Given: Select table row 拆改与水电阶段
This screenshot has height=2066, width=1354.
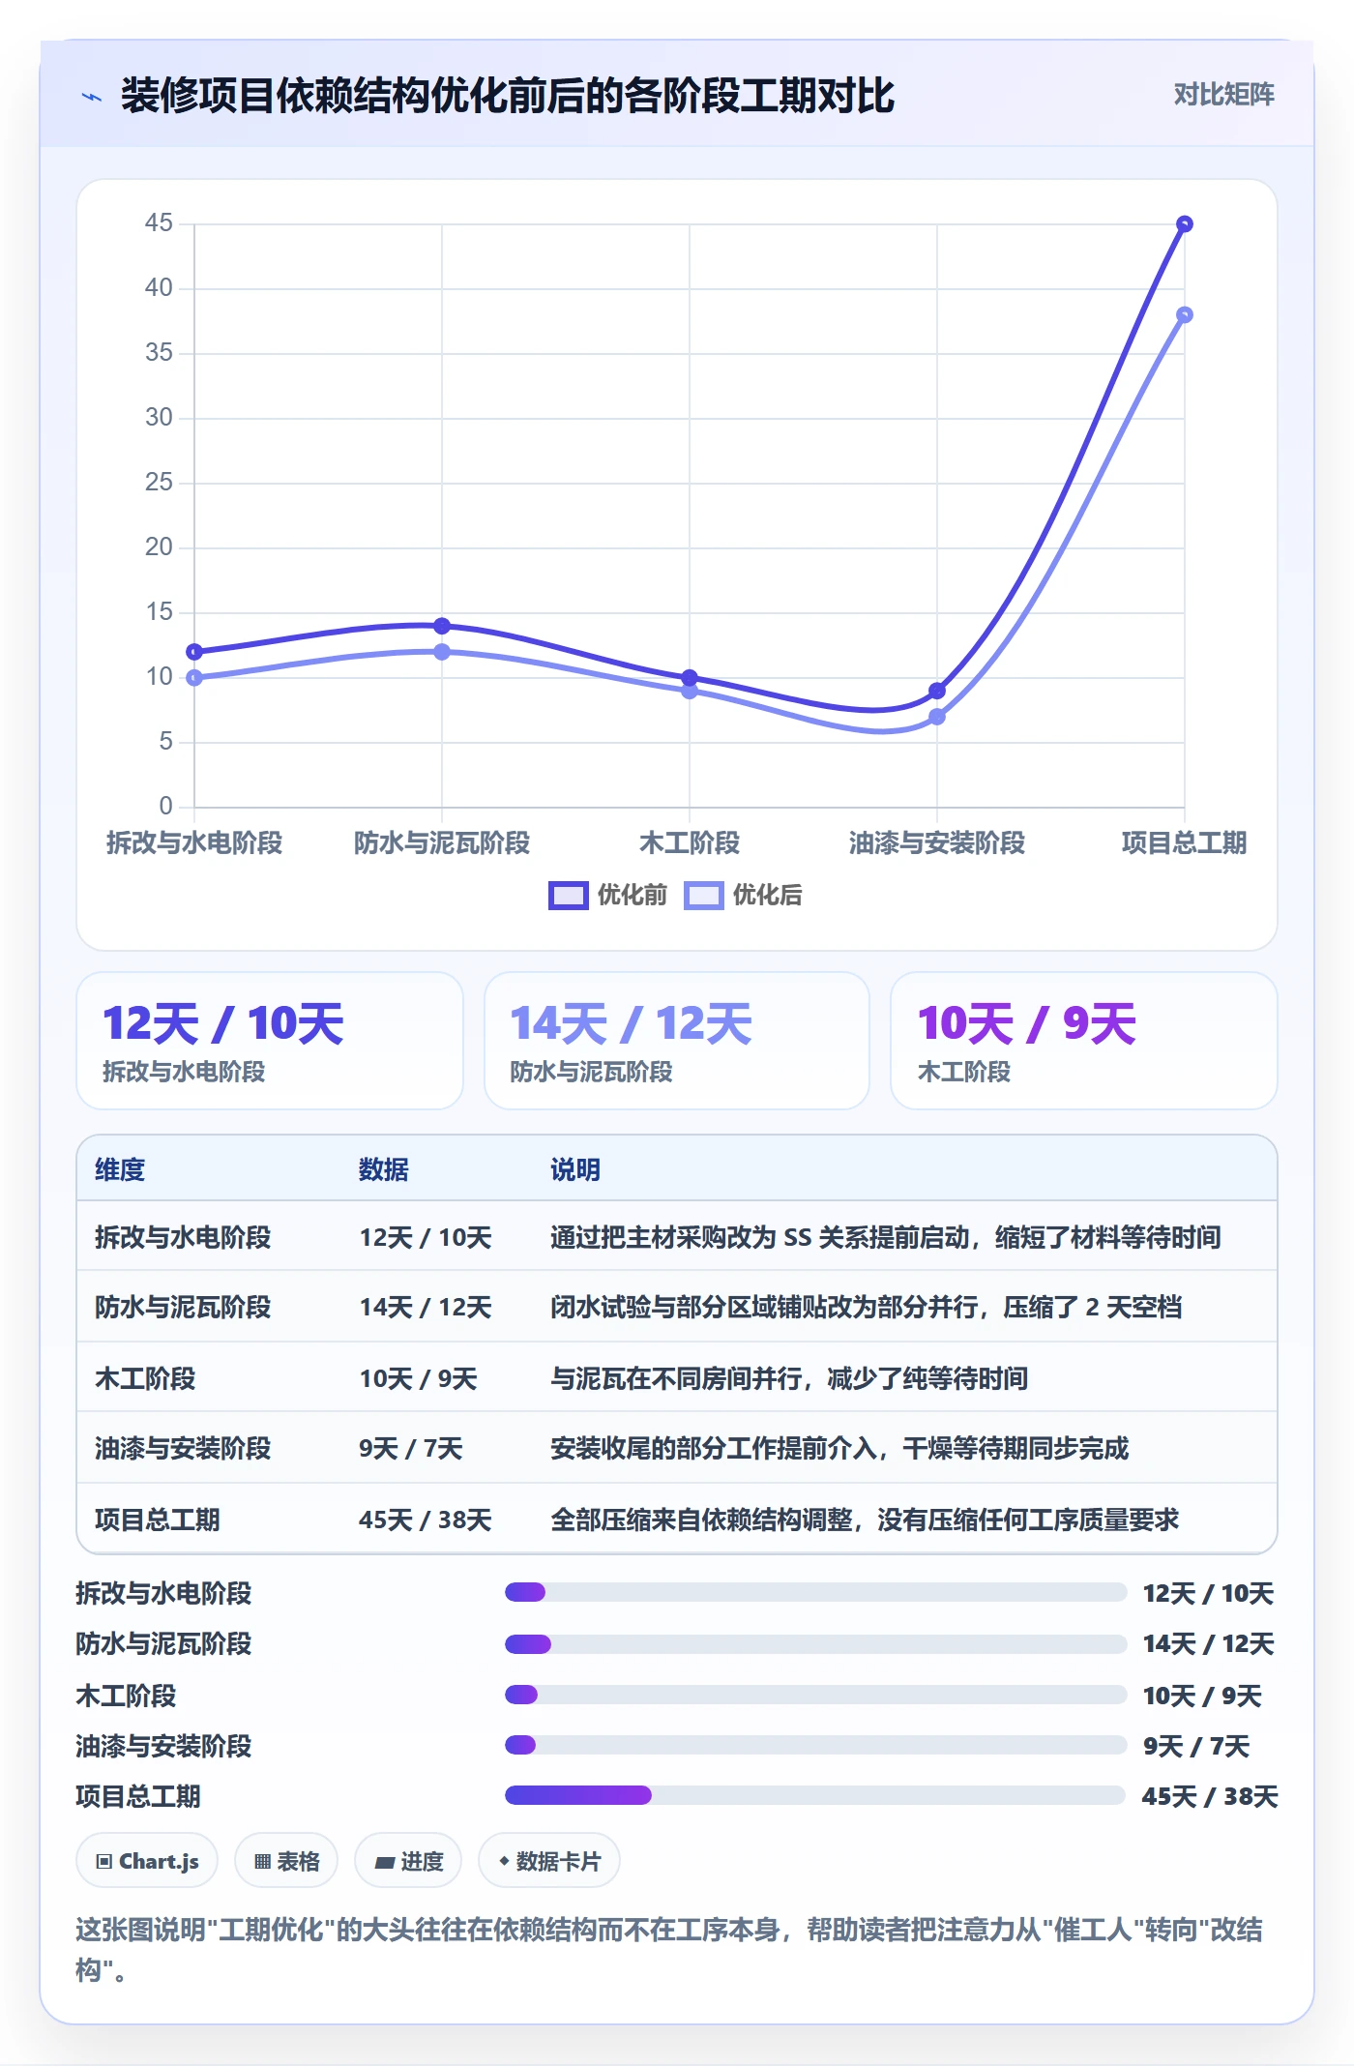Looking at the screenshot, I should click(677, 1237).
